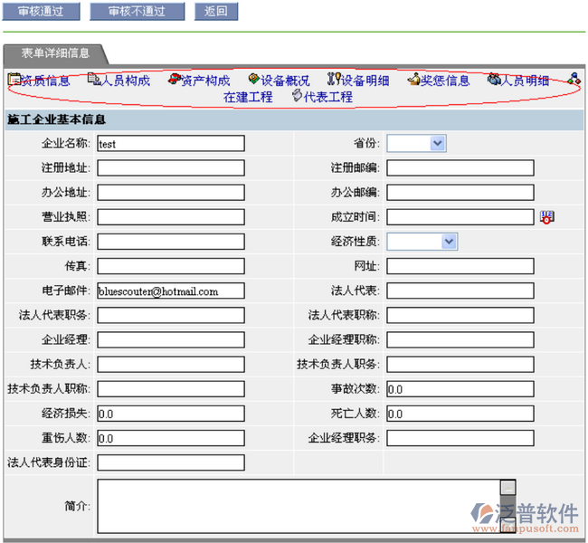588x543 pixels.
Task: Click the 资质信息 icon link
Action: point(14,80)
